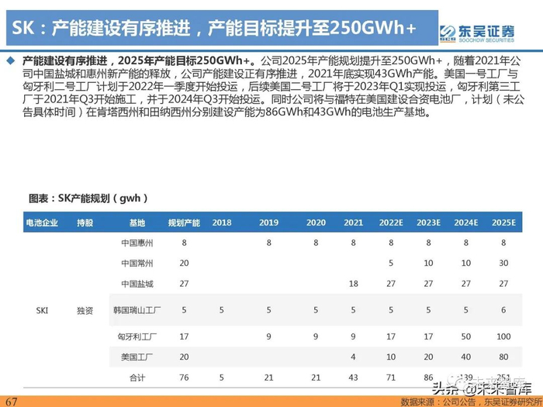Click the 2022E column header
543x407 pixels.
(391, 222)
